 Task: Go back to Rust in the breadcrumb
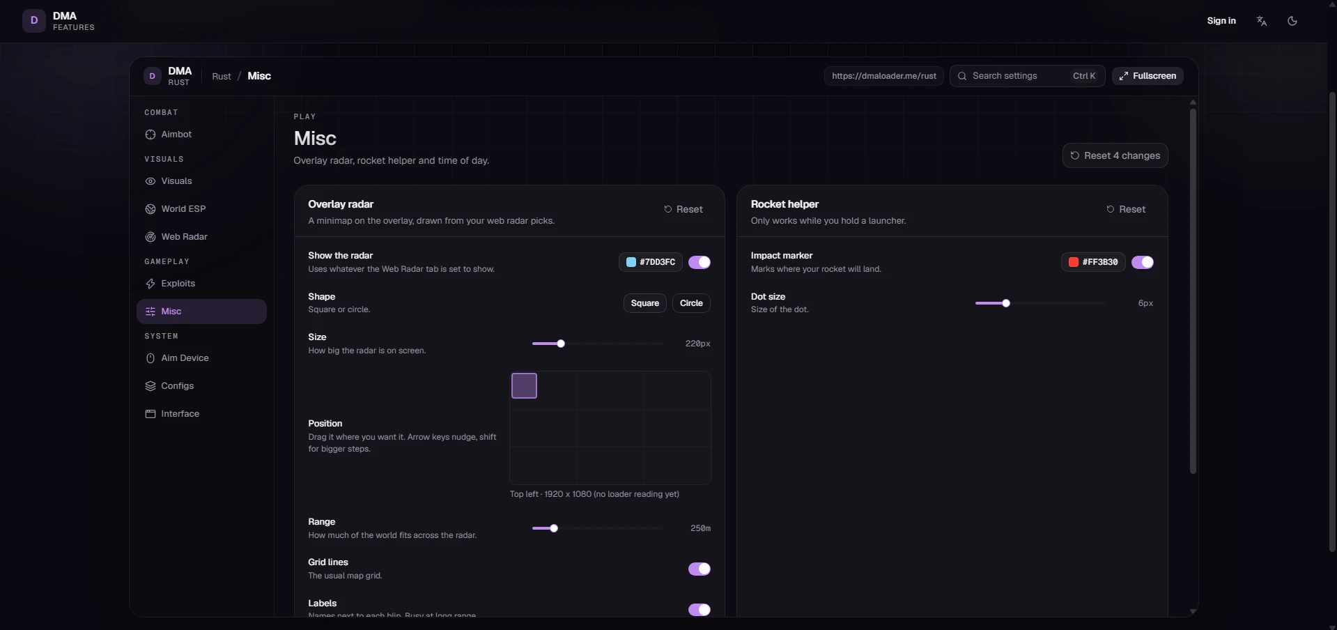[x=222, y=76]
